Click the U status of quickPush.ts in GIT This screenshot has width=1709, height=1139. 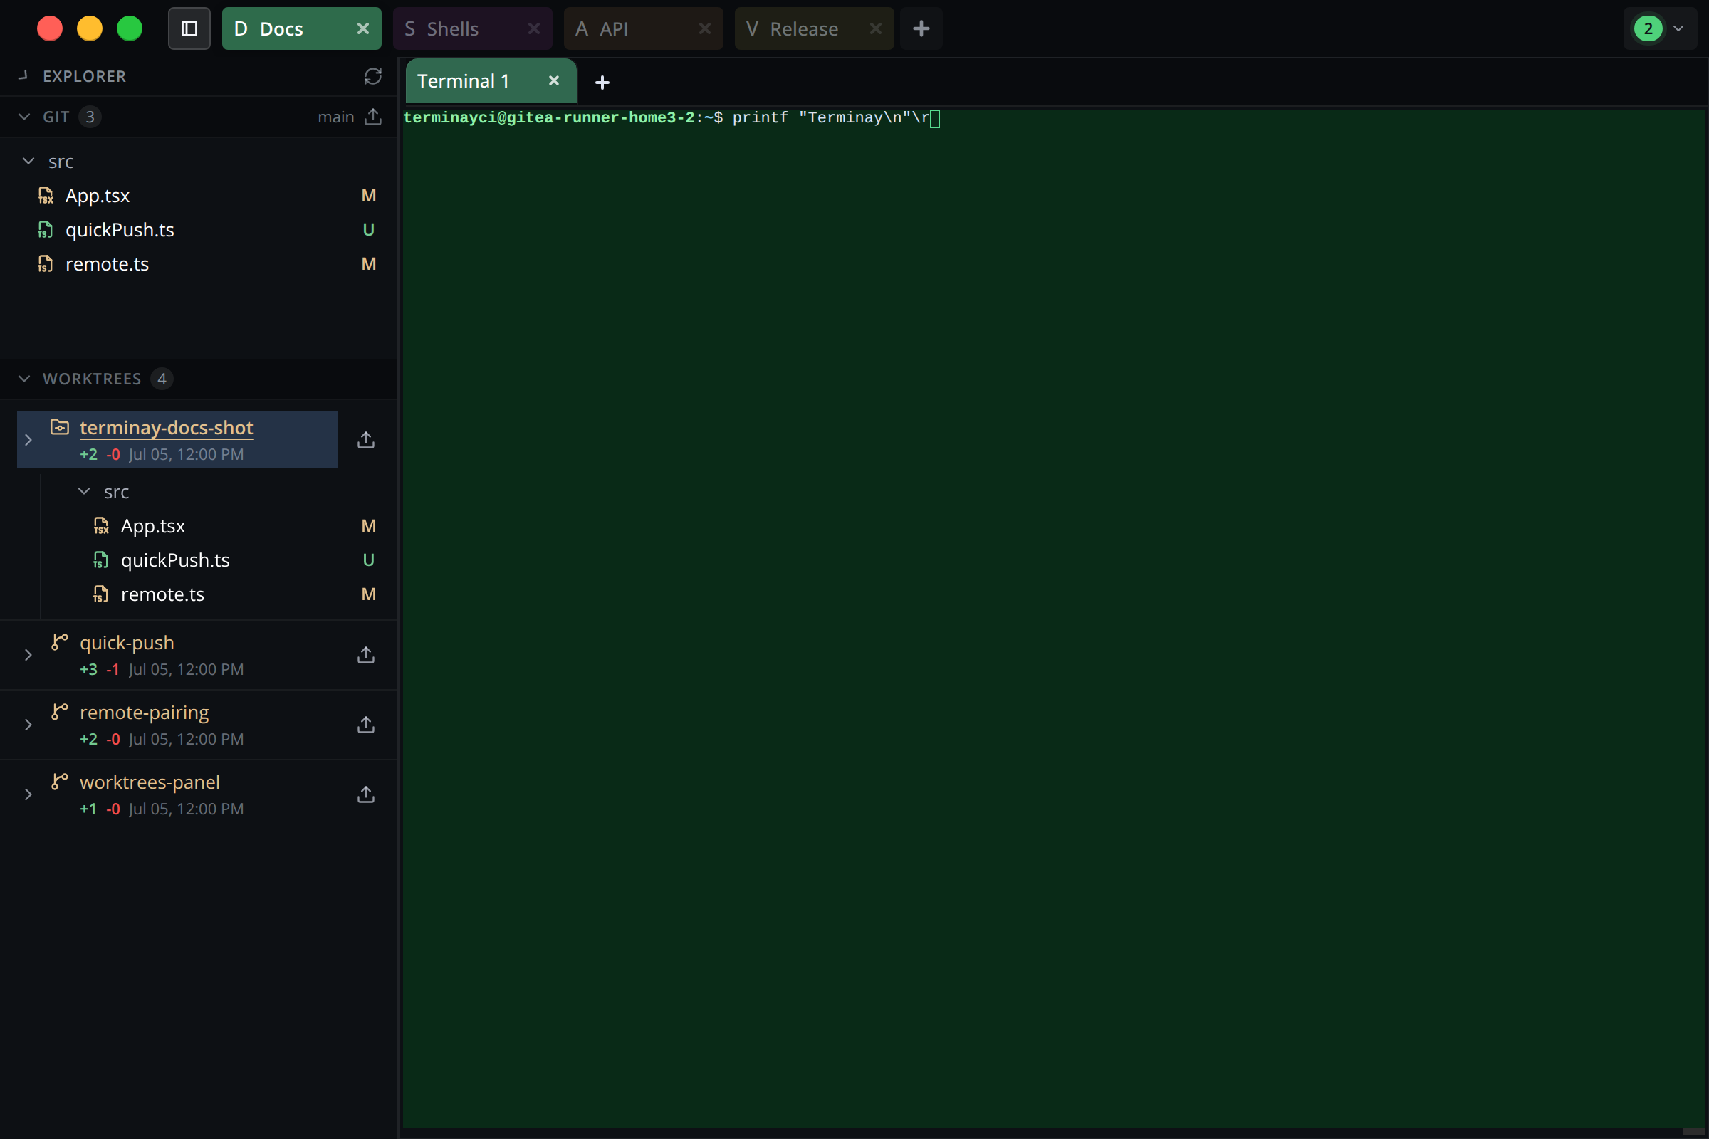[369, 229]
